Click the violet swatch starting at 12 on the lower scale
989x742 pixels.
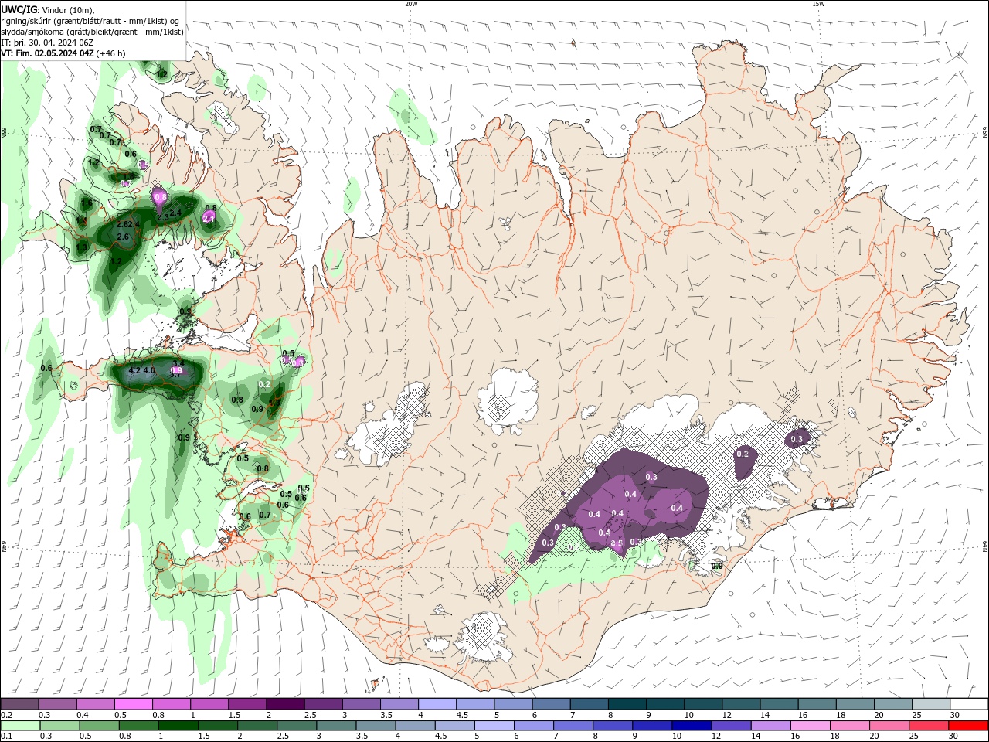click(x=731, y=726)
